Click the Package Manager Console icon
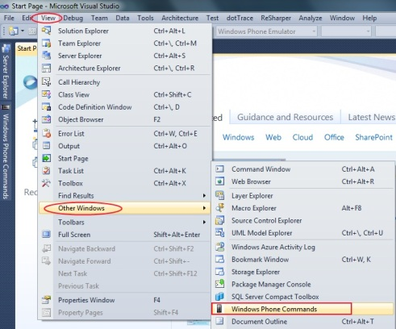Screen dimensions: 396x329 pyautogui.click(x=219, y=284)
